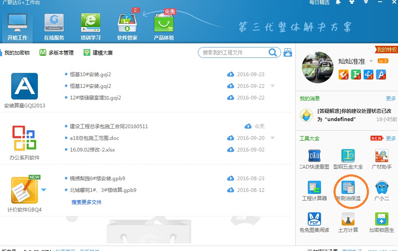Switch to the 在线服务 tab
The image size is (398, 251).
coord(54,27)
